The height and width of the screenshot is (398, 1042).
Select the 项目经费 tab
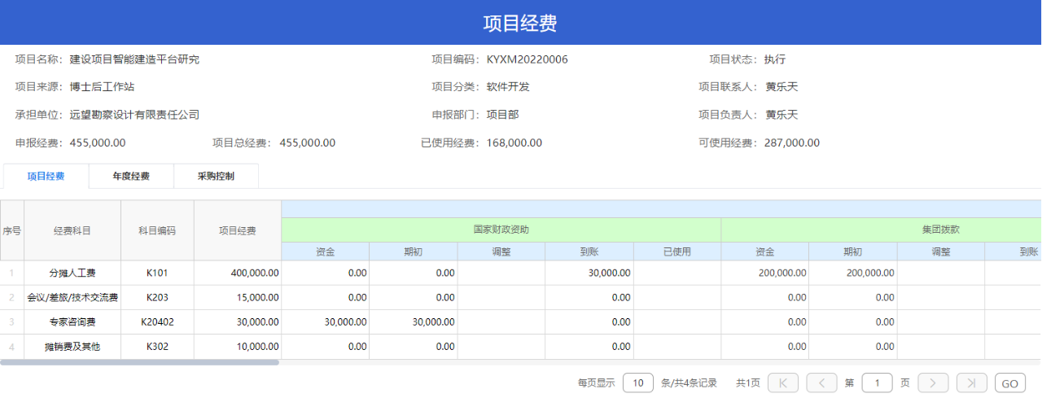click(x=46, y=176)
